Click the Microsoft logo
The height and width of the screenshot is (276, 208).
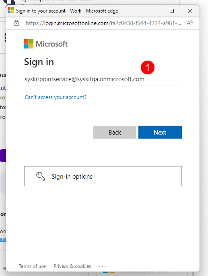46,44
